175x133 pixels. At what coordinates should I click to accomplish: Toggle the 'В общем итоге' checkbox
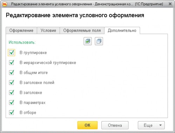point(12,73)
